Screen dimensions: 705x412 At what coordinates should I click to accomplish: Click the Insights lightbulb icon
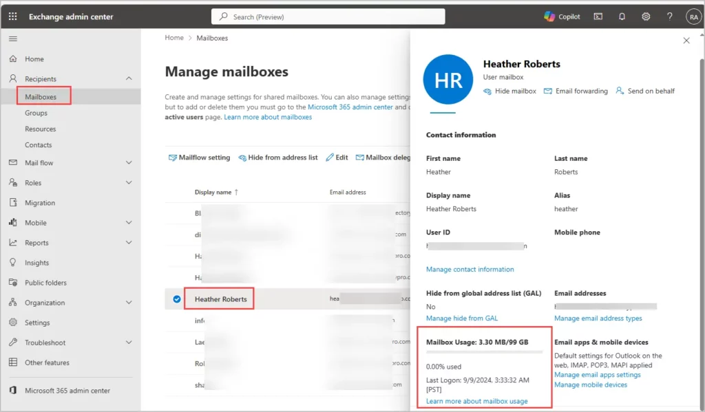(x=13, y=262)
